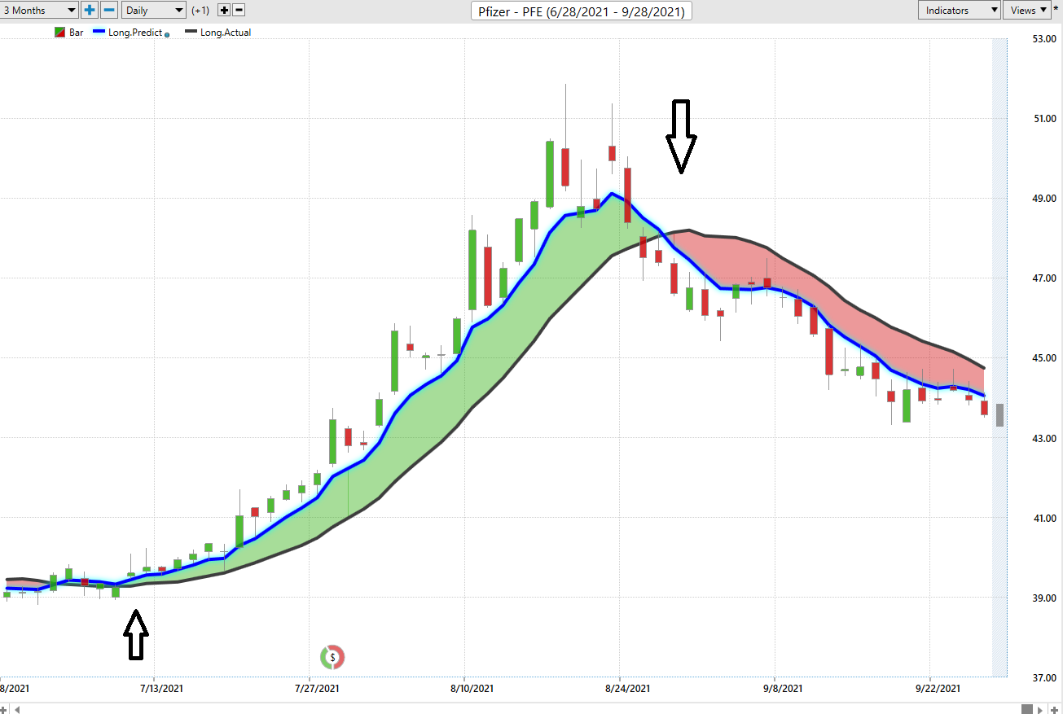Click the 8/24/2021 date label
Image resolution: width=1063 pixels, height=714 pixels.
pyautogui.click(x=628, y=689)
